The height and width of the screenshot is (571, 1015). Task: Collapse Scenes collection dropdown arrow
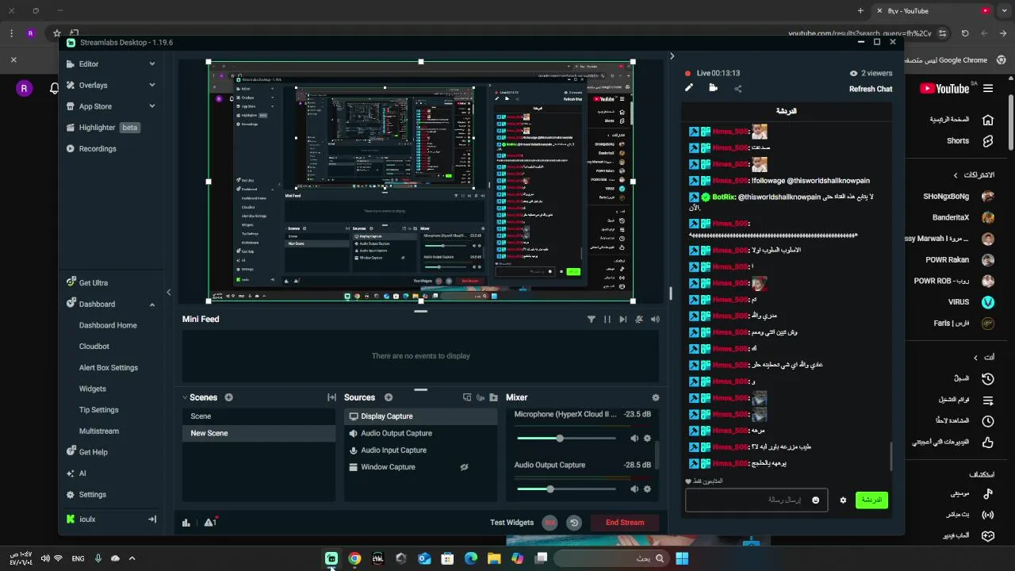[x=185, y=397]
